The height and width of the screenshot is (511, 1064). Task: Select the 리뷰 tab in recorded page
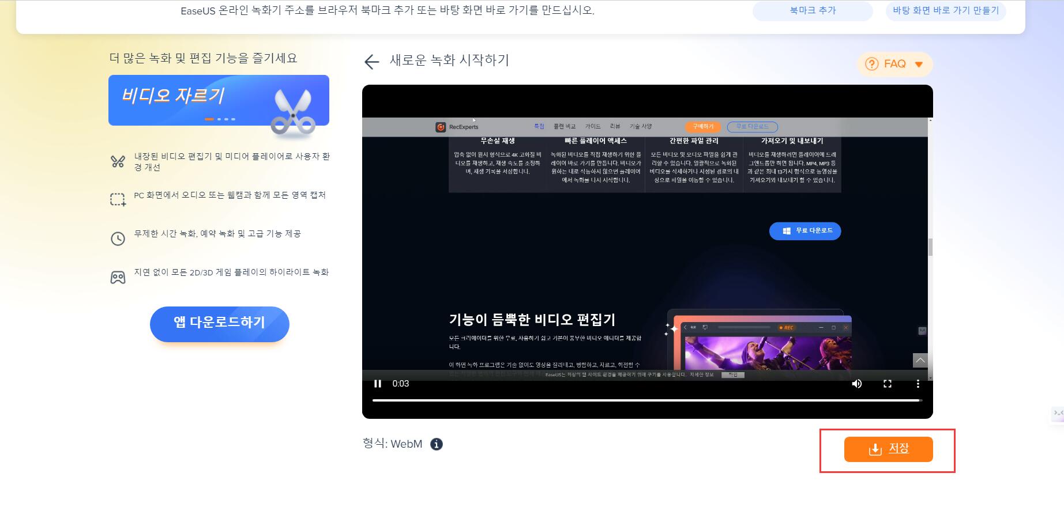pos(615,127)
